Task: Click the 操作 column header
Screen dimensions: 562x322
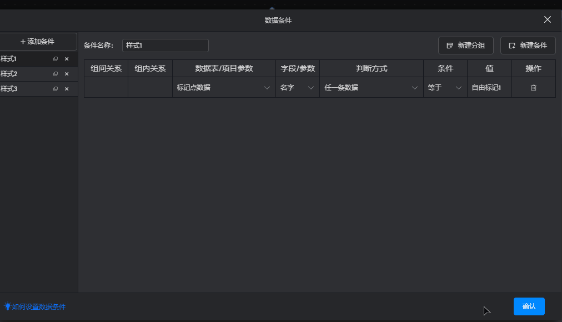Action: [x=533, y=68]
